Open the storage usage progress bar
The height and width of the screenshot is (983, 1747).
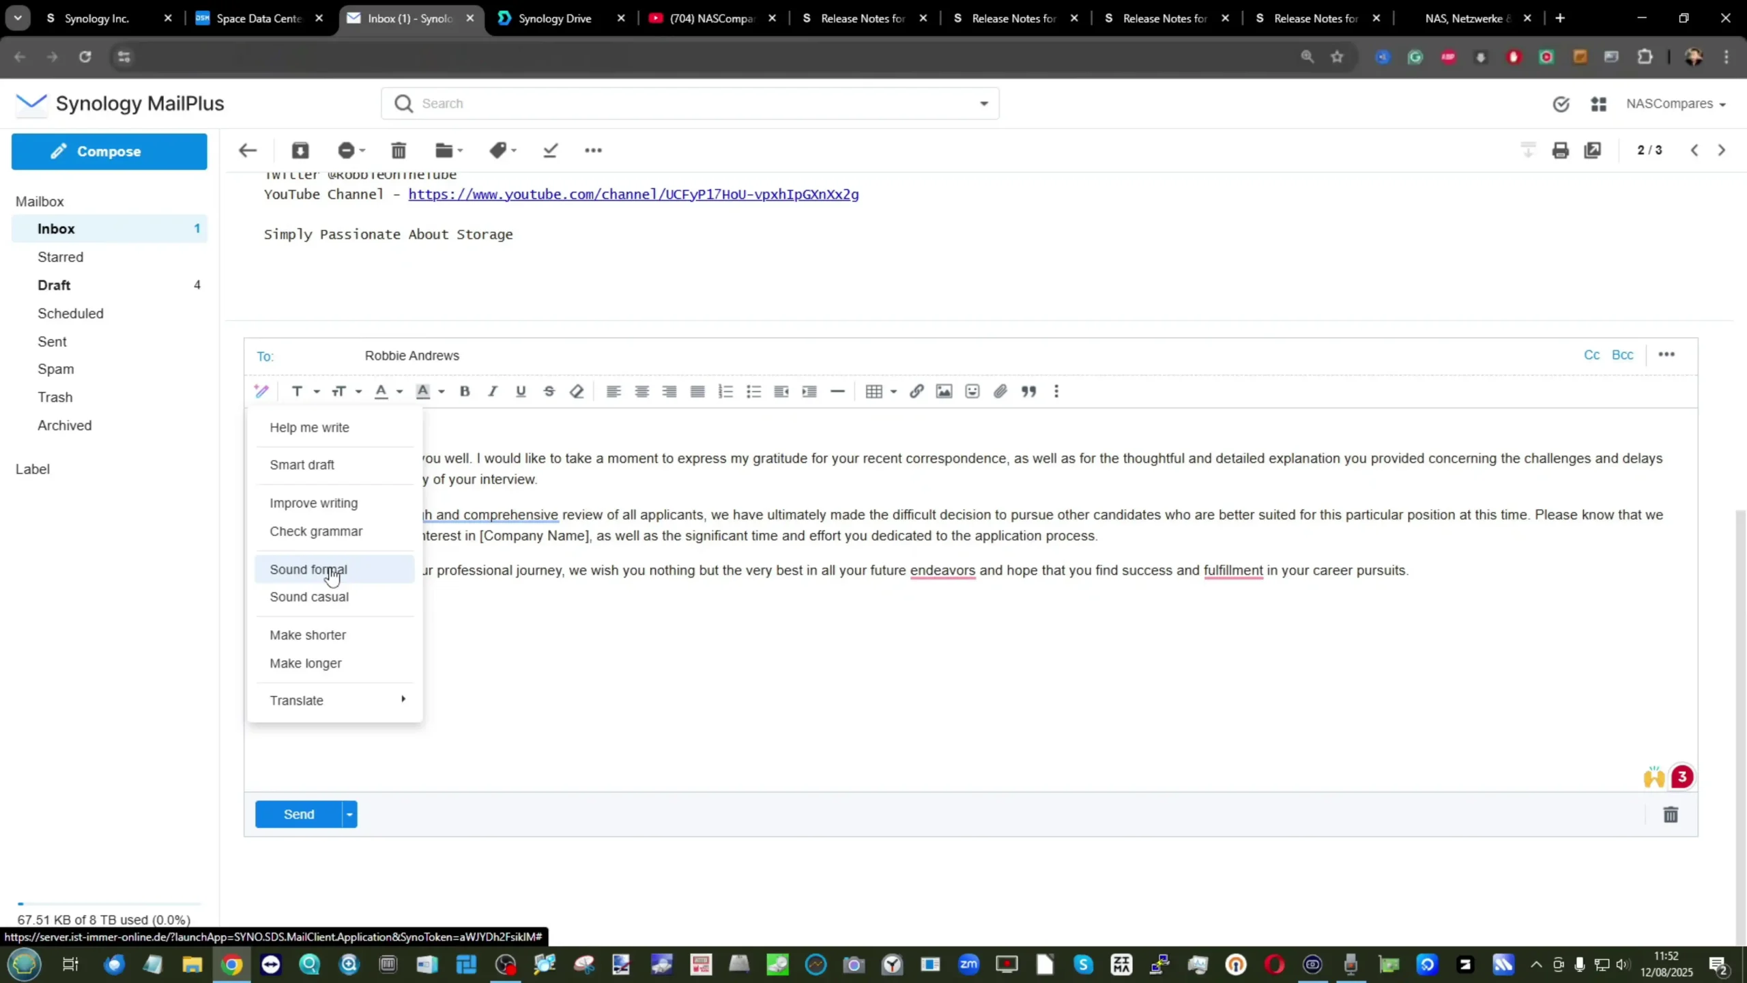tap(109, 904)
